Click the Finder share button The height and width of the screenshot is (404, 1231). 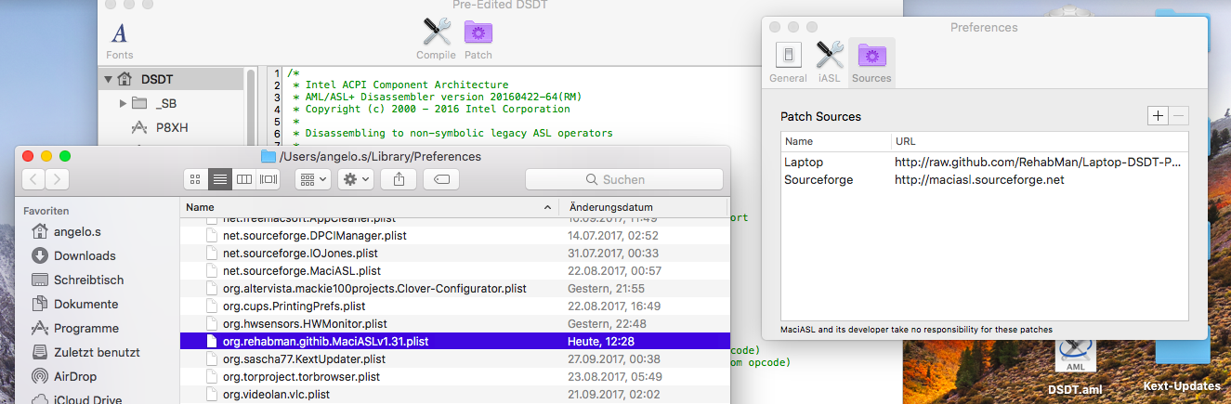(x=399, y=179)
